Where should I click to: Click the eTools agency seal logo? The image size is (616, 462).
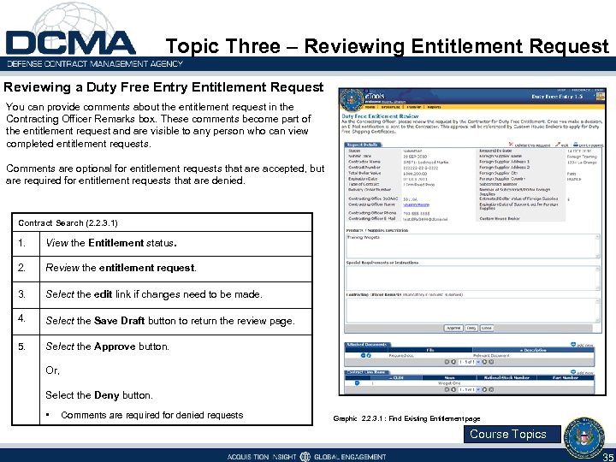(x=352, y=101)
